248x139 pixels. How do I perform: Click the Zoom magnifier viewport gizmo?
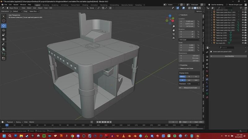click(174, 27)
